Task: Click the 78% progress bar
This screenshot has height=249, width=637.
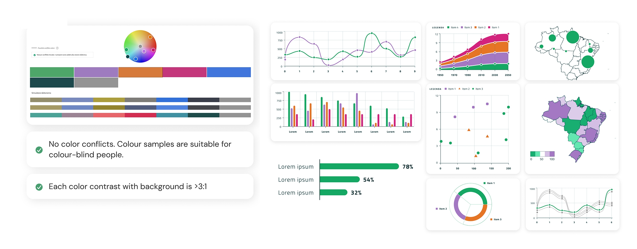Action: point(359,166)
